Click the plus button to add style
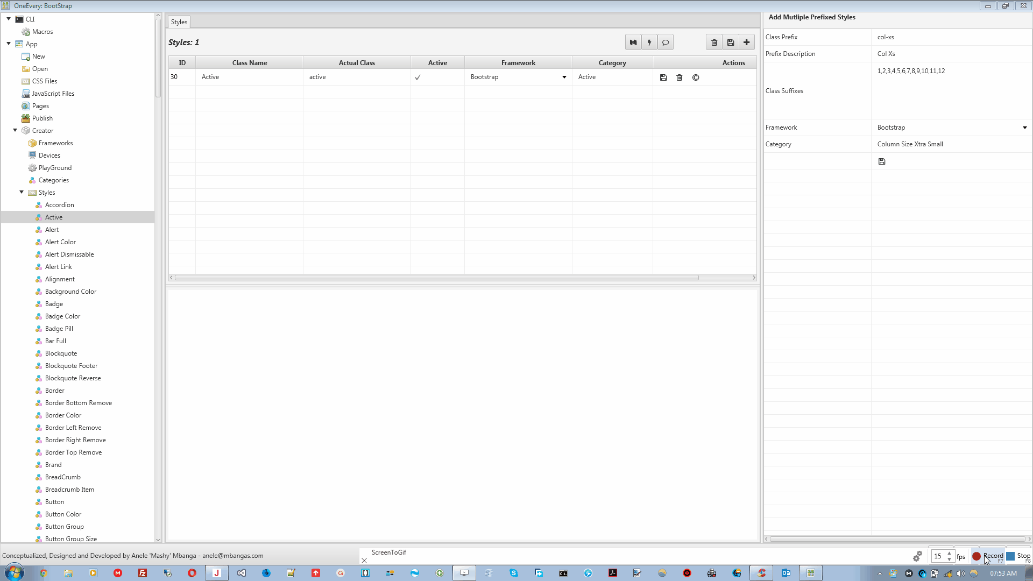This screenshot has height=581, width=1033. point(747,42)
